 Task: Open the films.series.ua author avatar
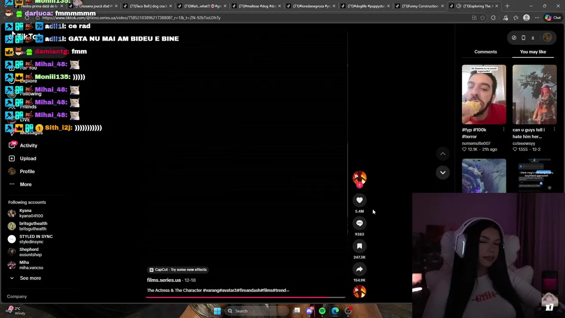tap(359, 177)
